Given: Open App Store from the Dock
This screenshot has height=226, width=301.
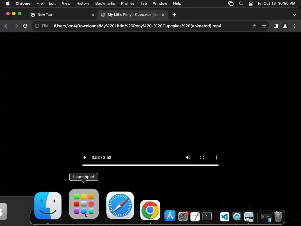Looking at the screenshot, I should (x=170, y=216).
